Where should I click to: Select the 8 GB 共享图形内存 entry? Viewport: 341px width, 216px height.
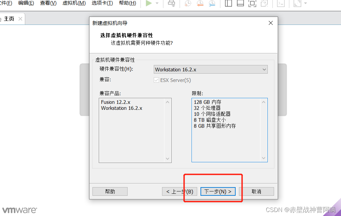(215, 126)
